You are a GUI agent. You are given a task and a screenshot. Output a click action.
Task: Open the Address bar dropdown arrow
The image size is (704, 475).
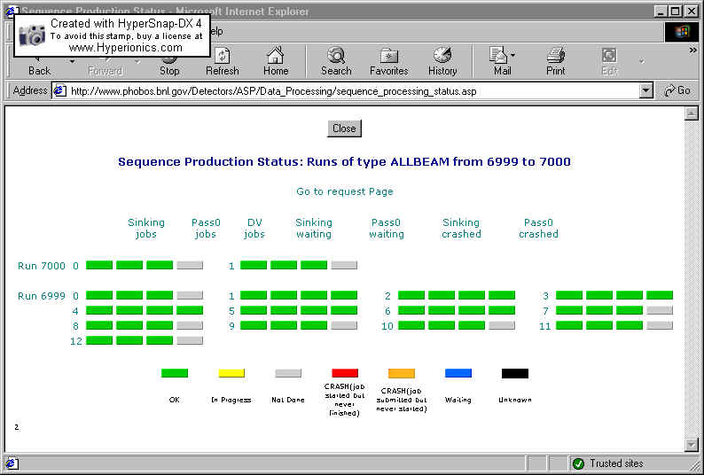[645, 90]
